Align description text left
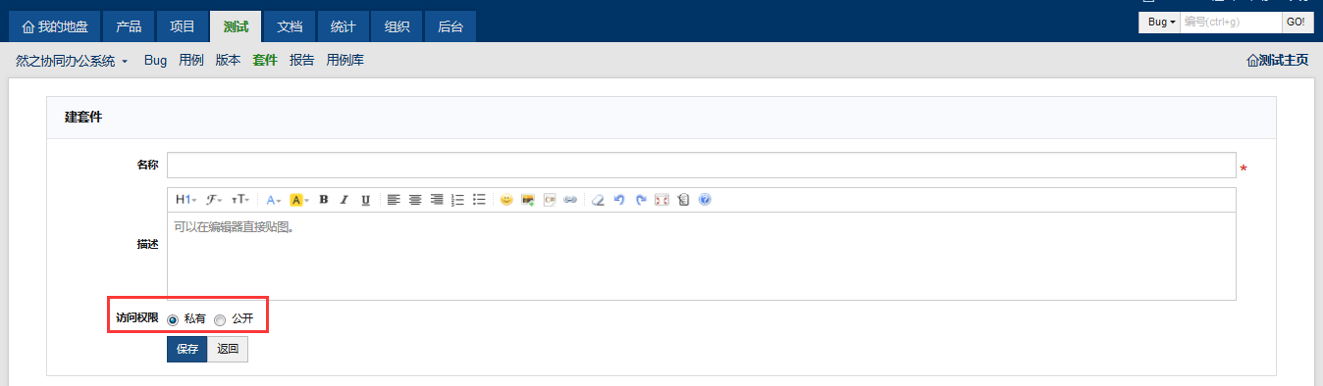 coord(394,200)
